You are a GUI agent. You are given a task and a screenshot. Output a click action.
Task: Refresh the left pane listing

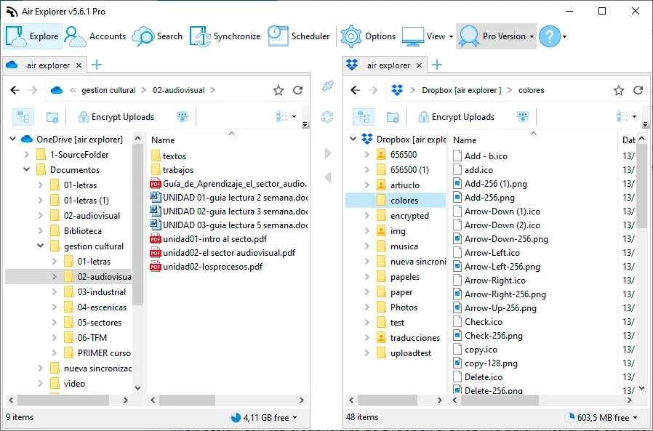pyautogui.click(x=297, y=90)
